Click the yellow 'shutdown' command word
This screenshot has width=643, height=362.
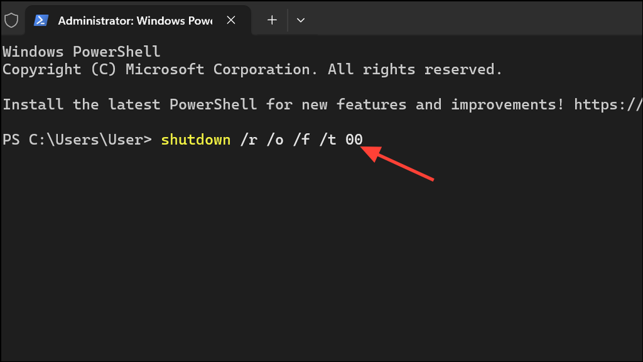point(196,140)
